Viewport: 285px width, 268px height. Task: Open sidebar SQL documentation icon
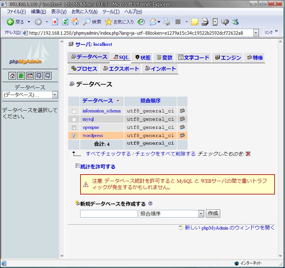[x=48, y=76]
